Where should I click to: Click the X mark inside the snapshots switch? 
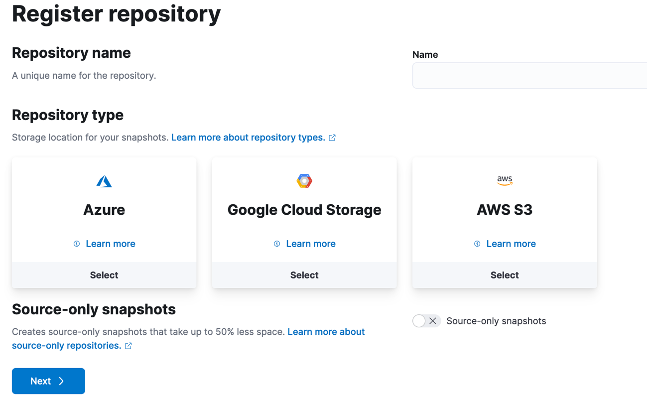[433, 321]
